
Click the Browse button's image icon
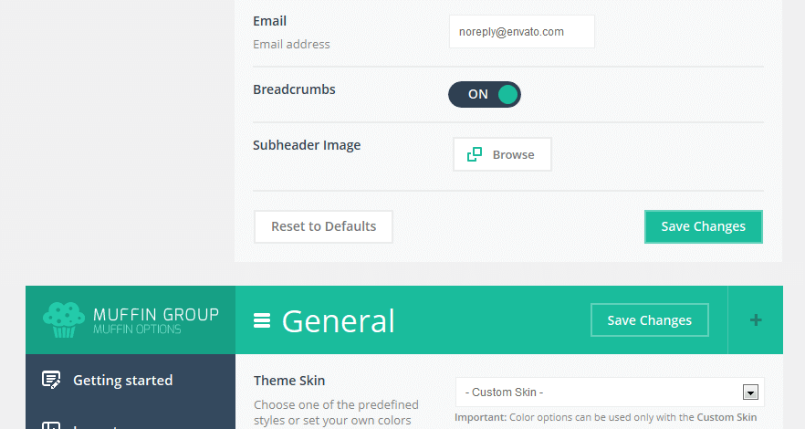475,154
